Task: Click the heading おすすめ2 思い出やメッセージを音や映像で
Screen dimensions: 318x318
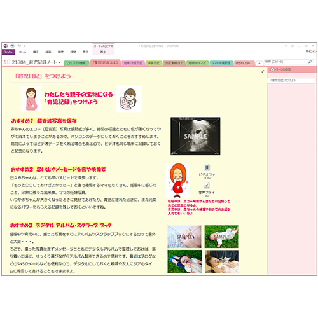Action: click(58, 169)
